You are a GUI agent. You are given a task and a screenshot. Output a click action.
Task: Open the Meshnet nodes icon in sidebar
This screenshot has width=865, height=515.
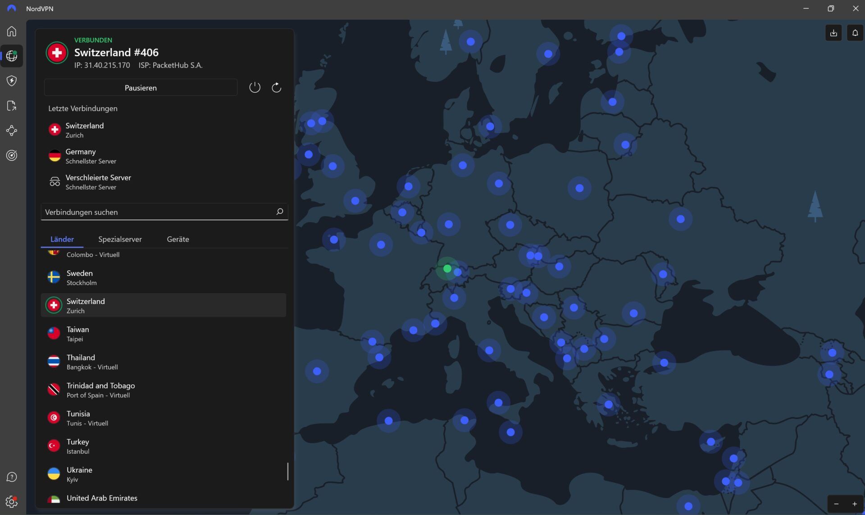[x=12, y=131]
